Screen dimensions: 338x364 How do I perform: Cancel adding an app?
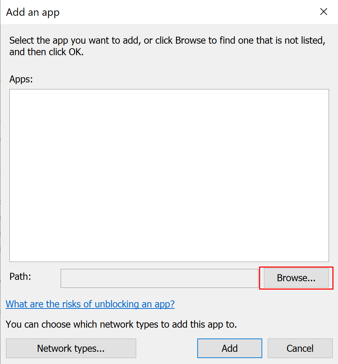pos(300,348)
